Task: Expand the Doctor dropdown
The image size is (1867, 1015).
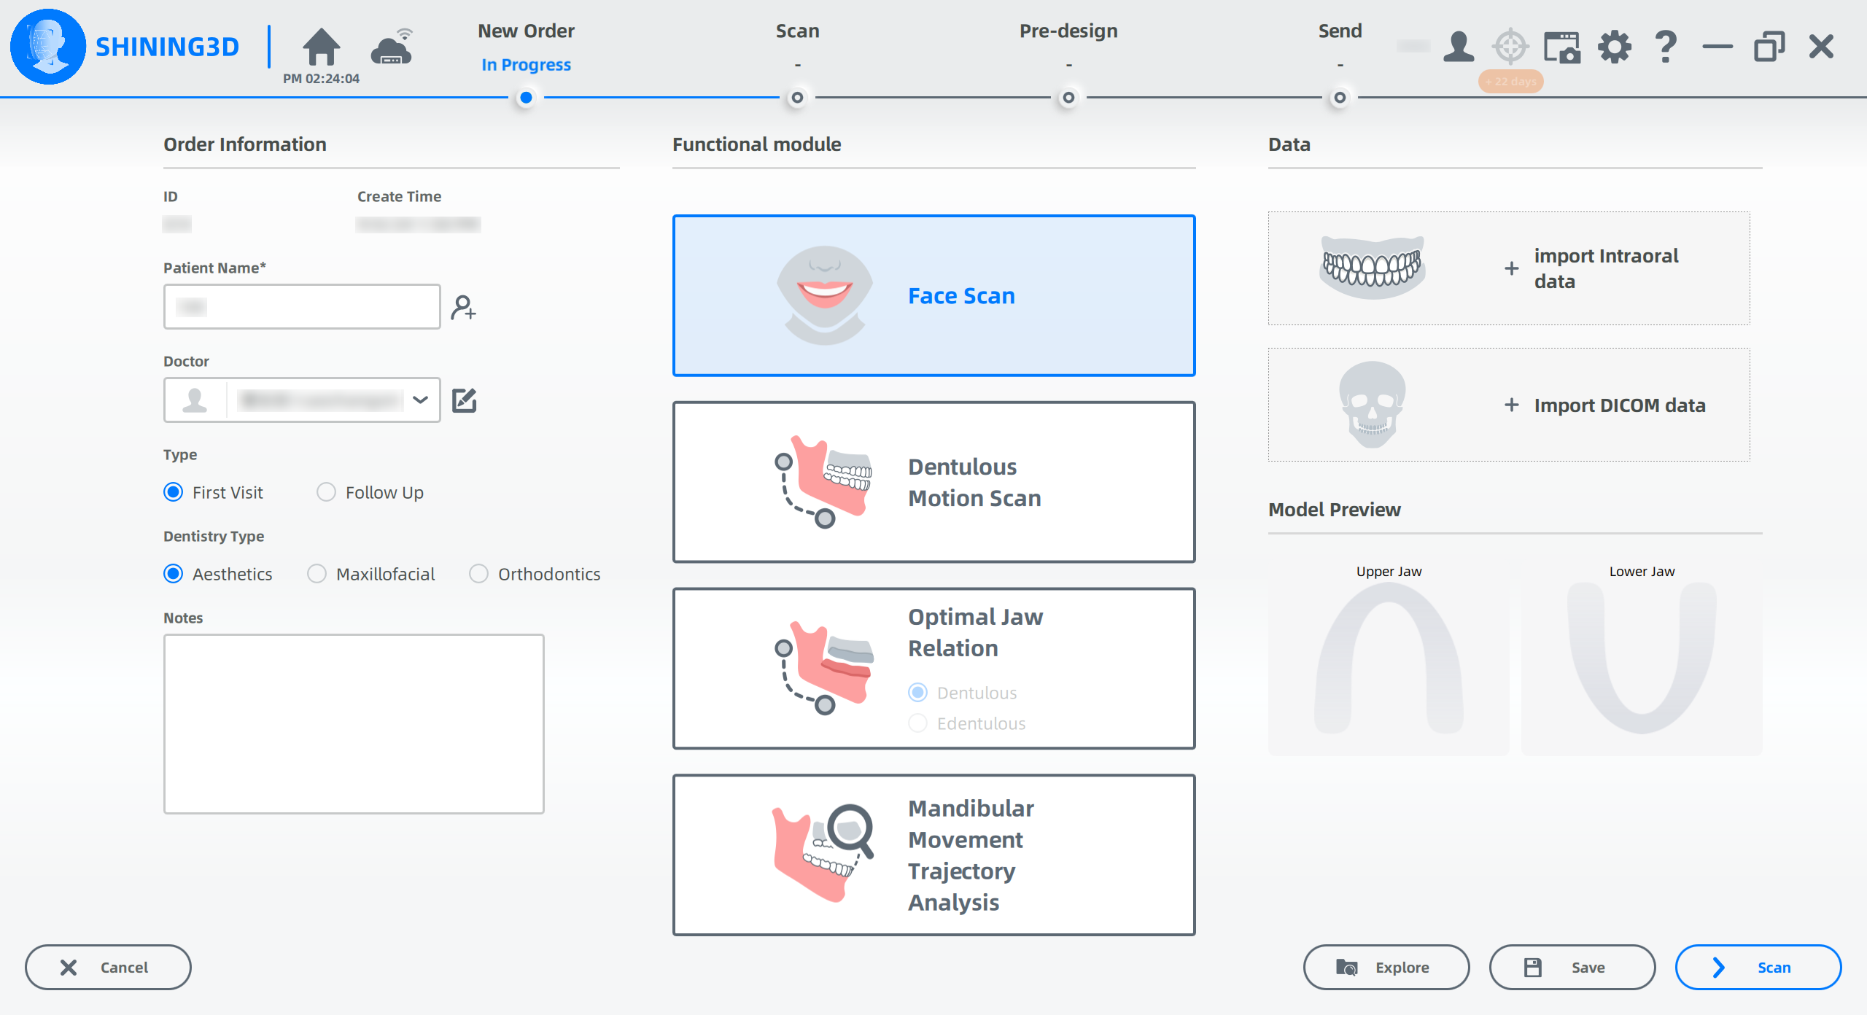Action: 420,400
